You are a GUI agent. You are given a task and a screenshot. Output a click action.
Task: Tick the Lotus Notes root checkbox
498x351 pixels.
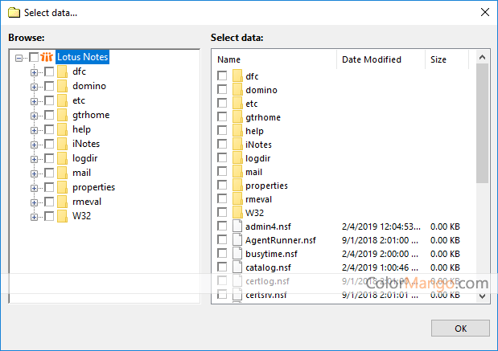[x=34, y=57]
